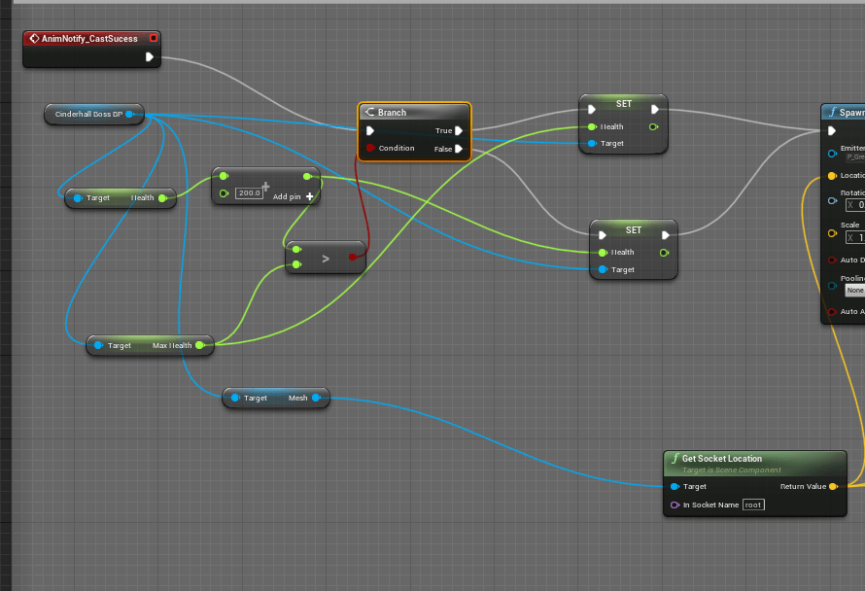This screenshot has height=591, width=865.
Task: Click the lower SET node's exec output pin
Action: (665, 234)
